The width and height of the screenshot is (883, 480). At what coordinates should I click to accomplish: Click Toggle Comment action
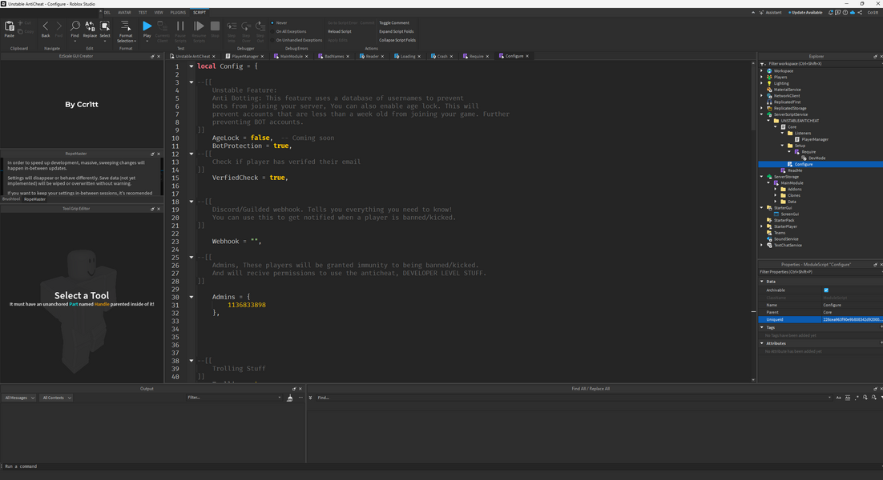[394, 23]
